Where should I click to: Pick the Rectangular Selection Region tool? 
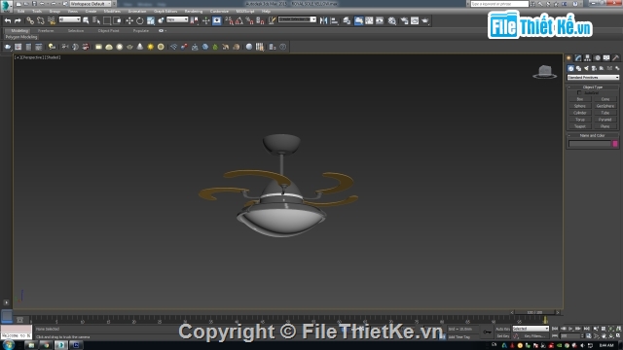click(x=107, y=20)
